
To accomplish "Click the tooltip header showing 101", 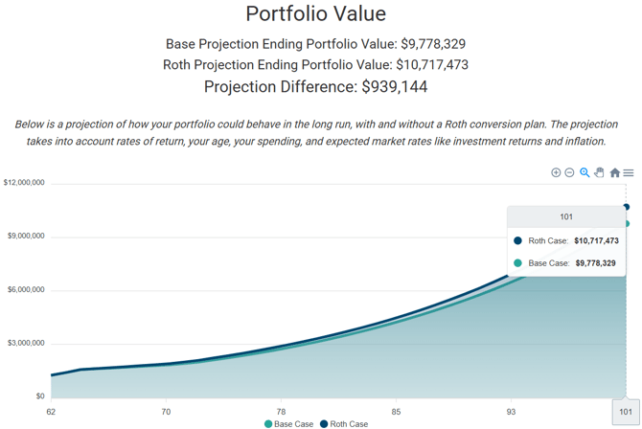I will click(566, 217).
